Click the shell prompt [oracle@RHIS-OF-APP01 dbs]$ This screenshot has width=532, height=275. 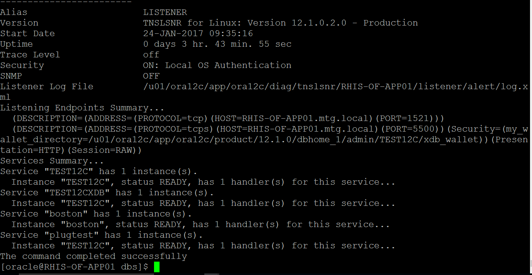click(x=74, y=267)
